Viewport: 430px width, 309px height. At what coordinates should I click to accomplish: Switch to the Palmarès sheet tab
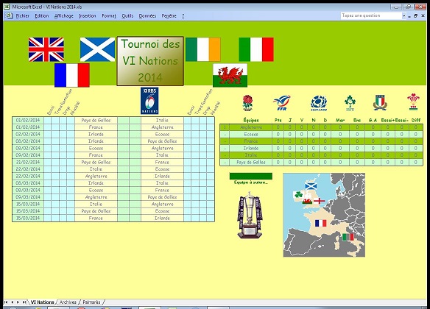91,302
